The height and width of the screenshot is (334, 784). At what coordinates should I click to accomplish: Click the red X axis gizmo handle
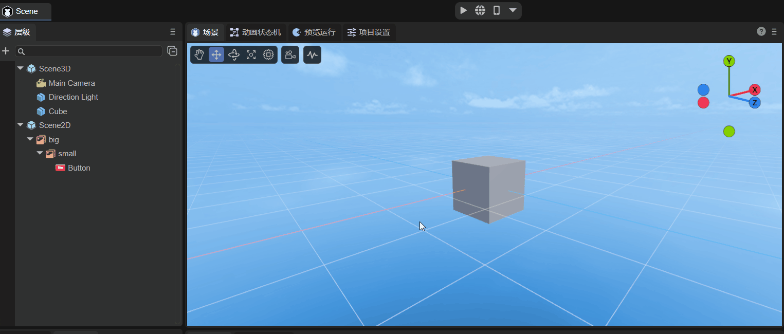pos(755,90)
